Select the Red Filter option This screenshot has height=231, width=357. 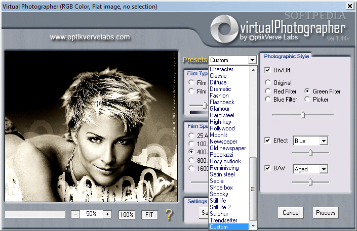coord(268,91)
